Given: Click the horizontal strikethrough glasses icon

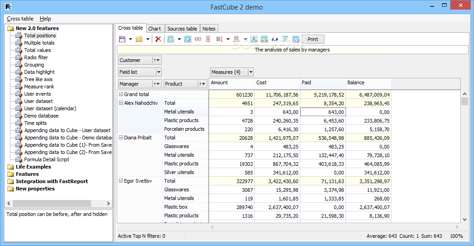Looking at the screenshot, I should 198,39.
